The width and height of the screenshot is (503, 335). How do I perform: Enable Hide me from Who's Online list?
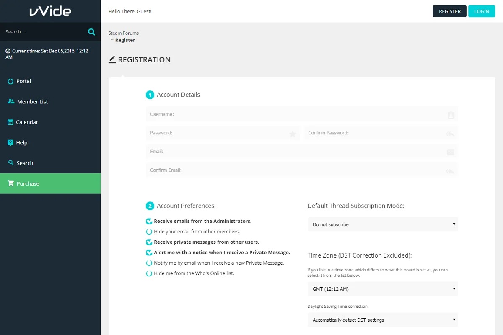pos(149,273)
